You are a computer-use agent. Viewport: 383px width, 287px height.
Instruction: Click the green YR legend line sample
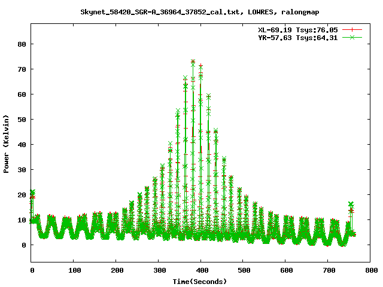(352, 37)
